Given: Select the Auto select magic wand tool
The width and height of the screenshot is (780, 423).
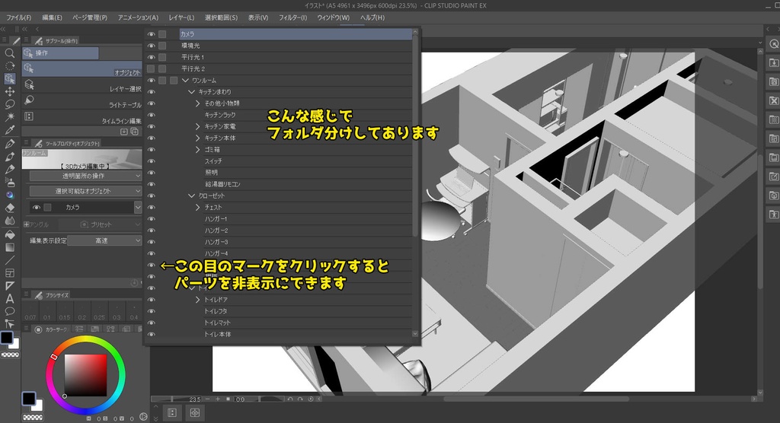Looking at the screenshot, I should [x=9, y=117].
